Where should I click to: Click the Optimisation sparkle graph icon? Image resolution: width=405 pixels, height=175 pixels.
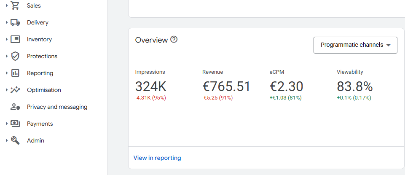[15, 90]
